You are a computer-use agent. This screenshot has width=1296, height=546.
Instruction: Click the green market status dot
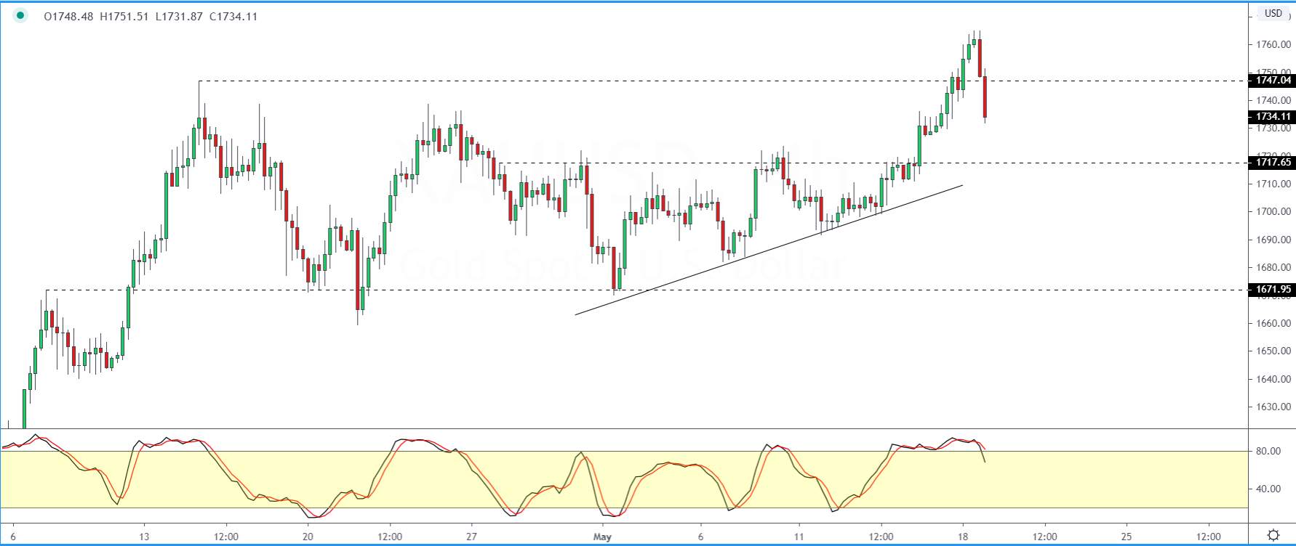20,16
